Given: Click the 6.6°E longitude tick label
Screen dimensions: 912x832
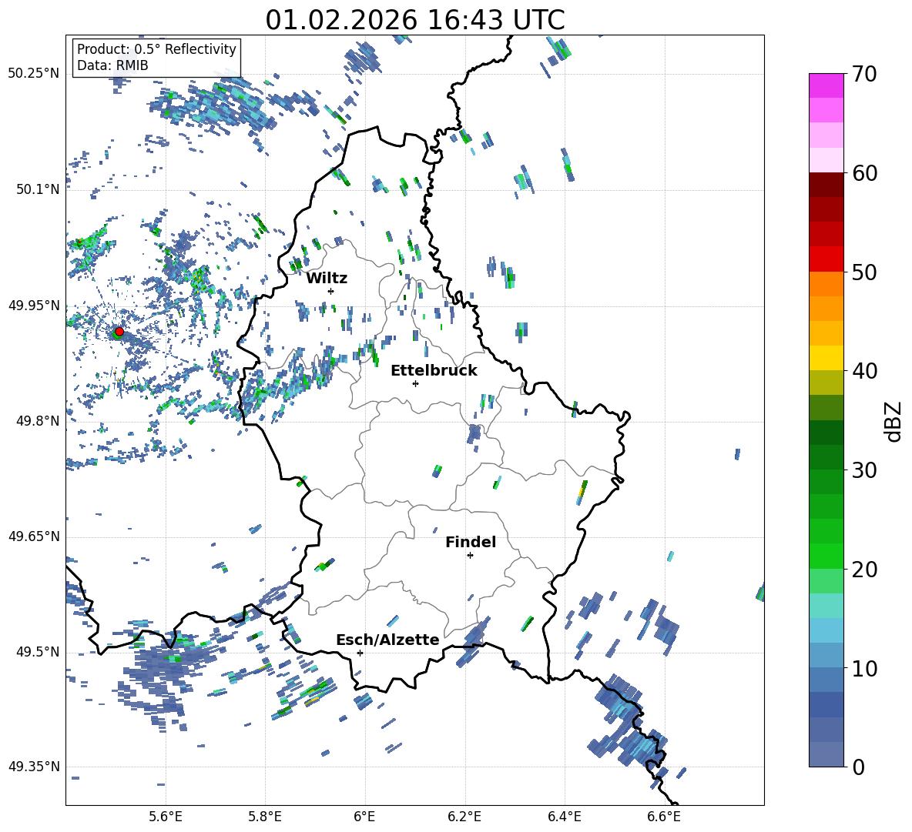Looking at the screenshot, I should tap(664, 817).
